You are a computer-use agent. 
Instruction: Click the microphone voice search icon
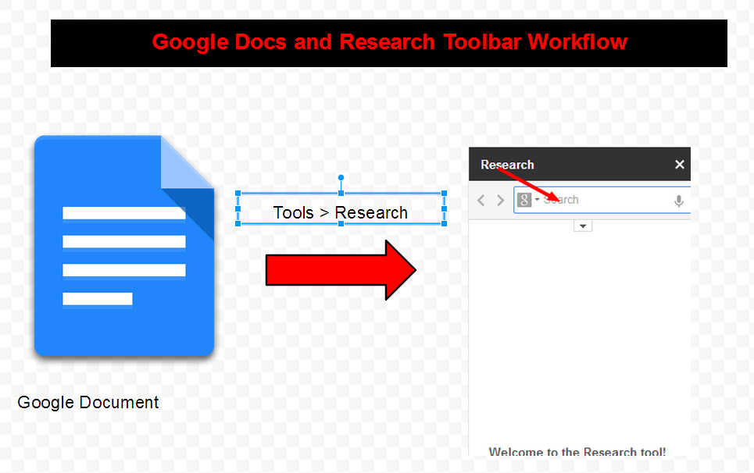(678, 201)
